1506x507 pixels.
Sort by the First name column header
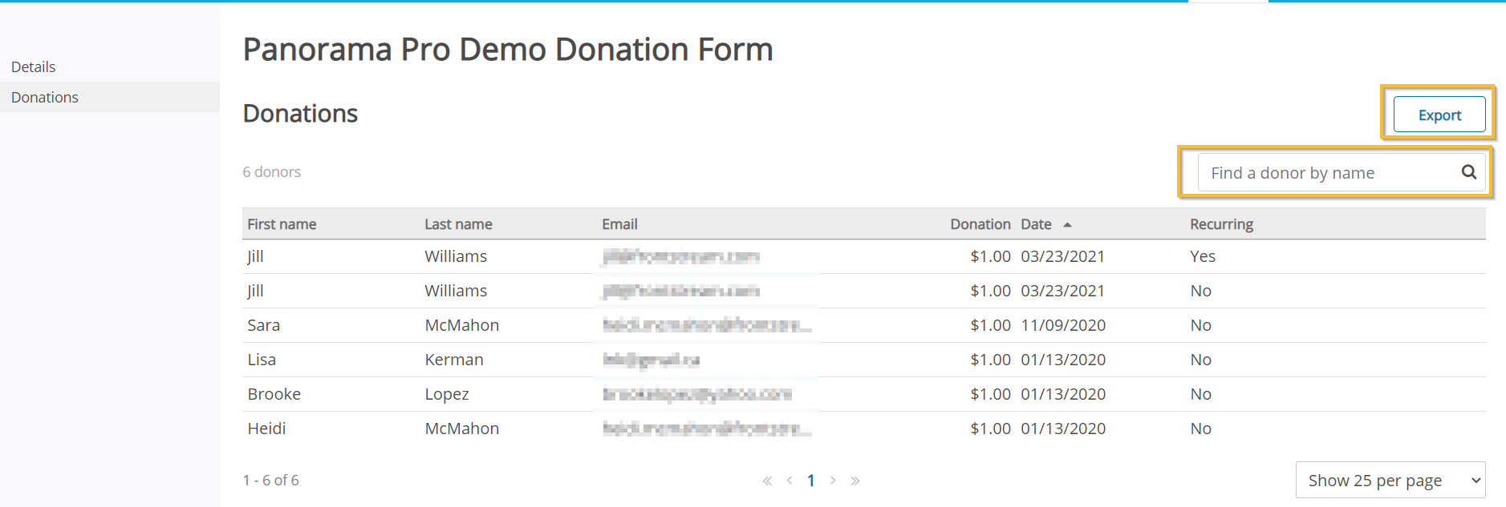click(x=282, y=224)
